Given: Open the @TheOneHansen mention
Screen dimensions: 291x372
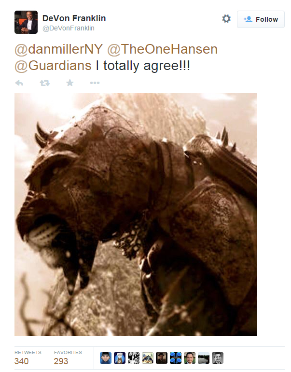Looking at the screenshot, I should click(x=162, y=49).
